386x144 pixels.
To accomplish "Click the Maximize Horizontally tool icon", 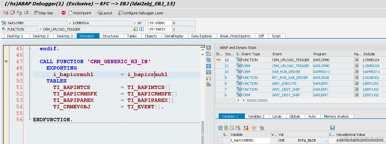I will (209, 72).
